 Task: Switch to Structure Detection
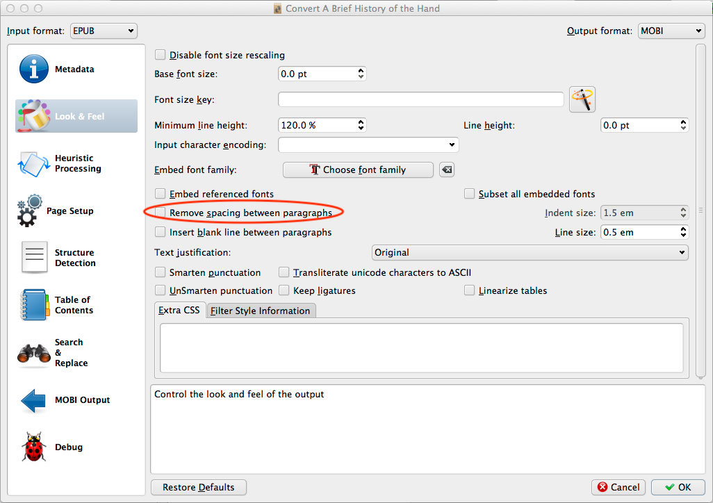tap(75, 258)
